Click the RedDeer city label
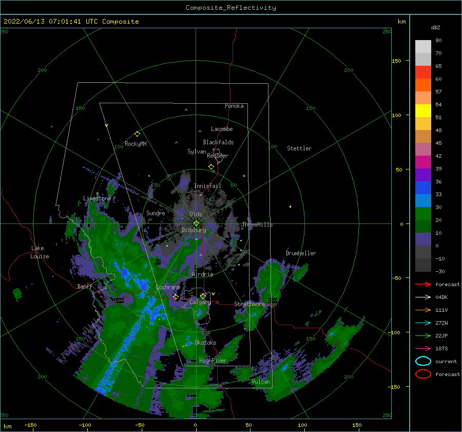Viewport: 462px width, 432px height. pyautogui.click(x=218, y=156)
